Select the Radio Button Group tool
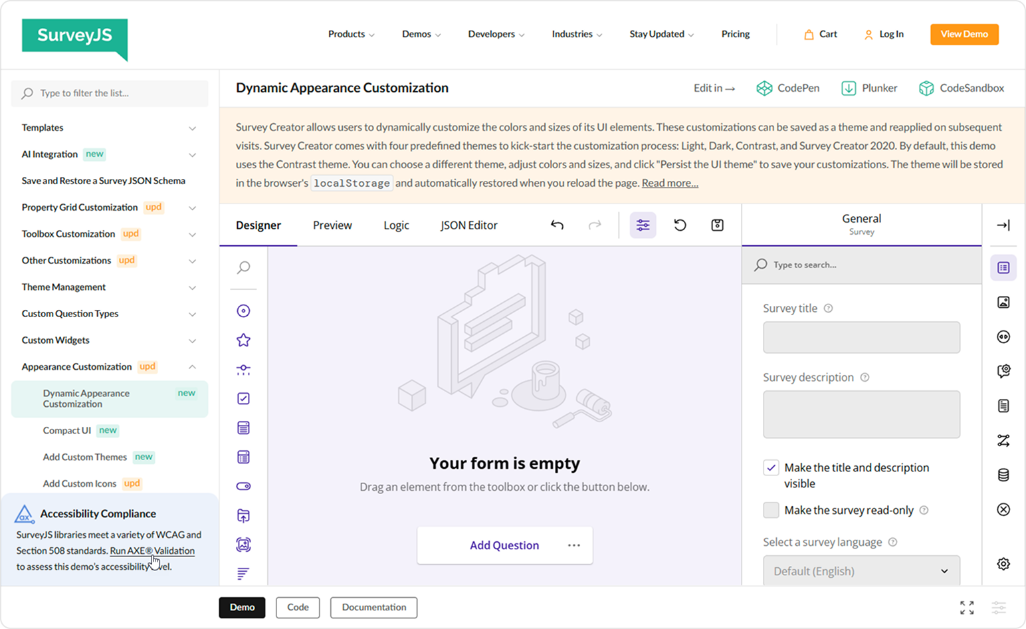The width and height of the screenshot is (1026, 629). (243, 311)
